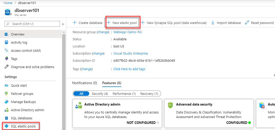This screenshot has width=275, height=130.
Task: Open Manage Backups page
Action: (x=23, y=102)
